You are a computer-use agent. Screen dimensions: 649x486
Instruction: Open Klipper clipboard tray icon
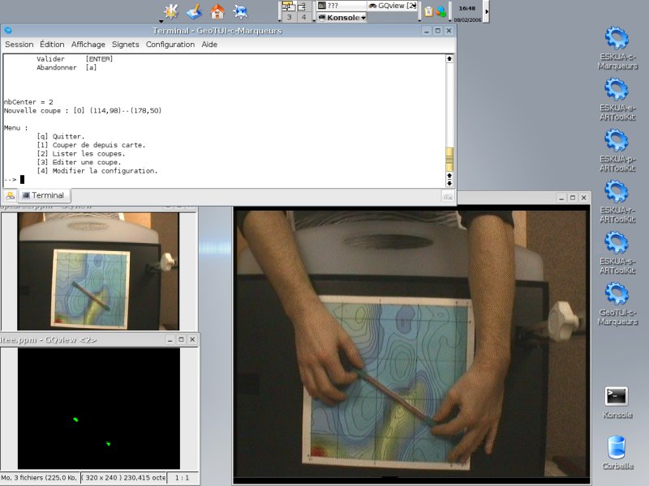(x=428, y=11)
